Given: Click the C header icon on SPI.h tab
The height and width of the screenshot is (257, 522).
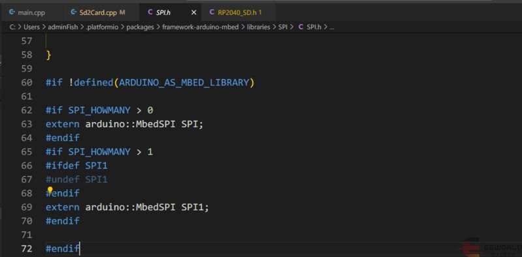Looking at the screenshot, I should [150, 12].
